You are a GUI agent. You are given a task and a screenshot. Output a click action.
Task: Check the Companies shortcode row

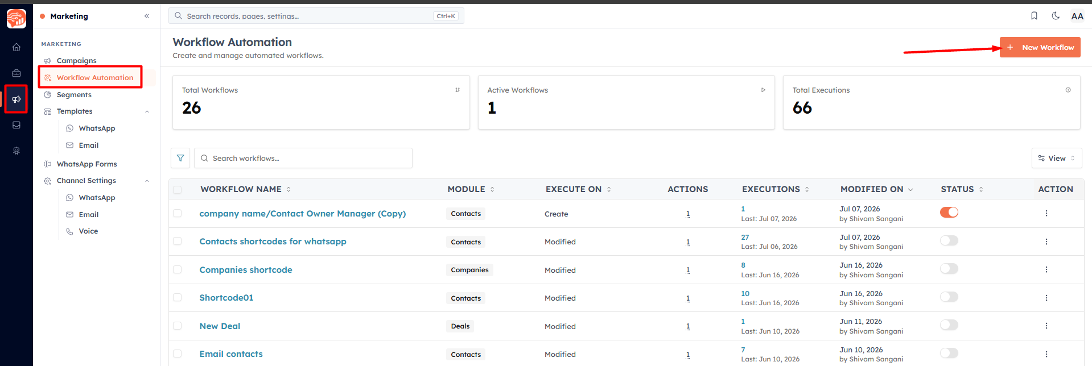(178, 269)
